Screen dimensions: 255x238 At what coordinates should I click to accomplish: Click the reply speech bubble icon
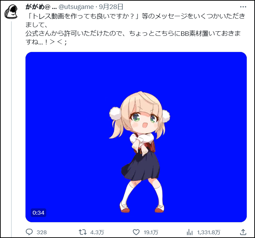click(29, 232)
